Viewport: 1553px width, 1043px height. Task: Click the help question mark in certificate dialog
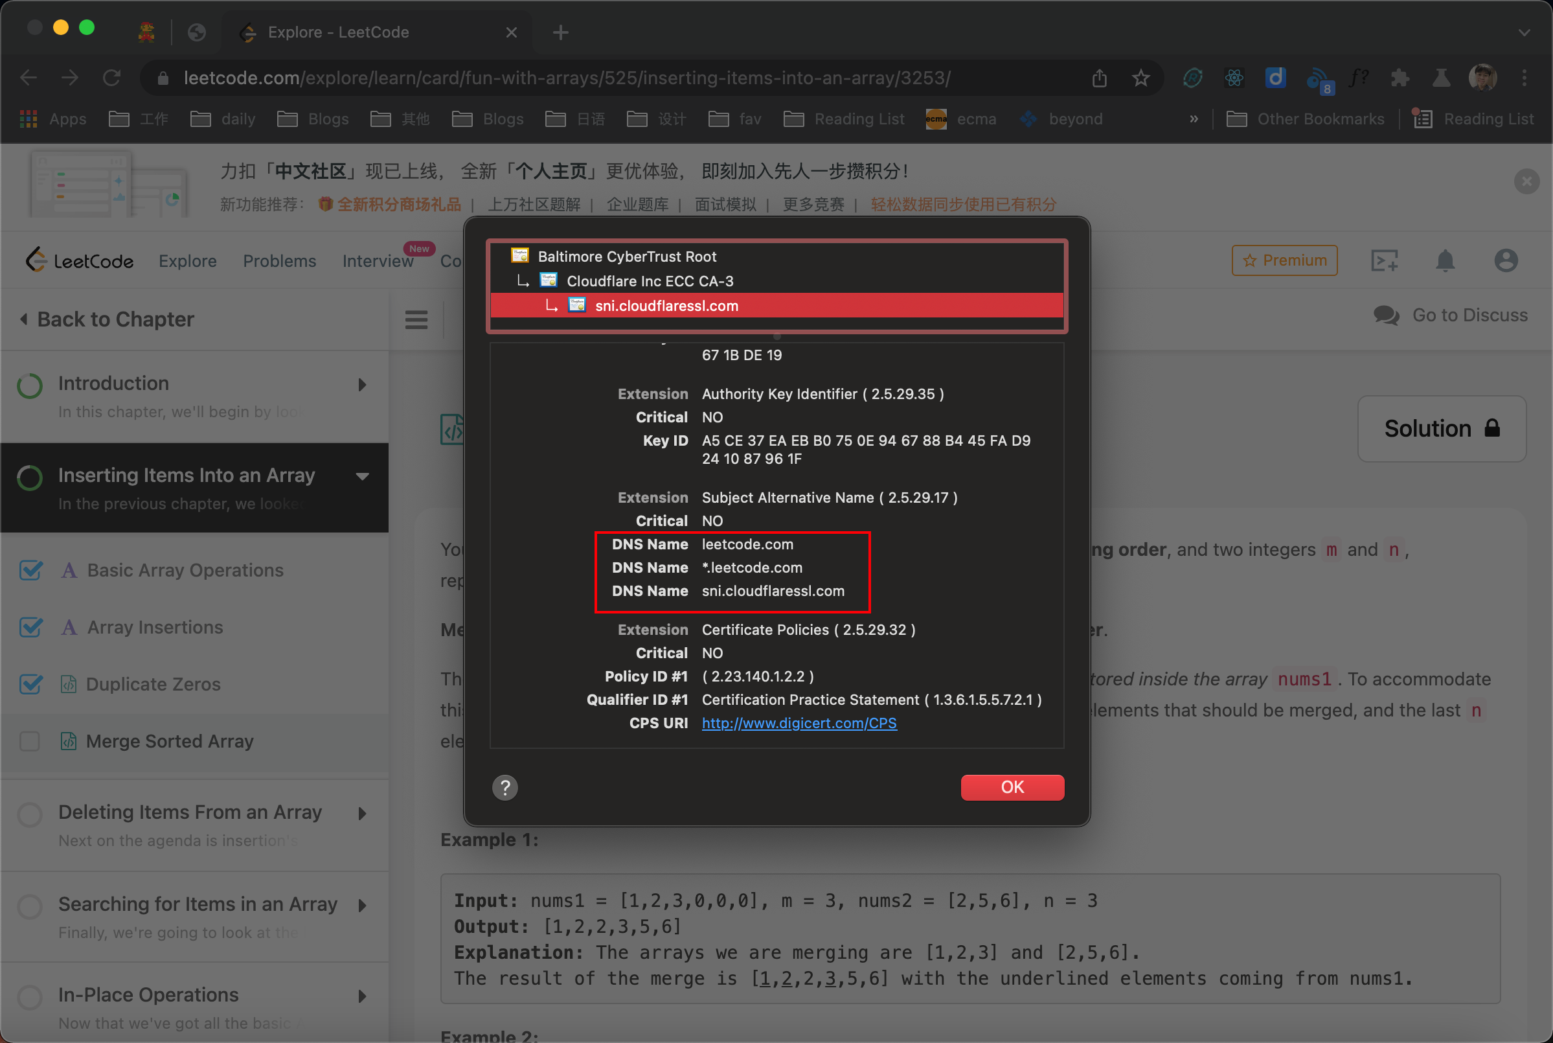coord(505,788)
